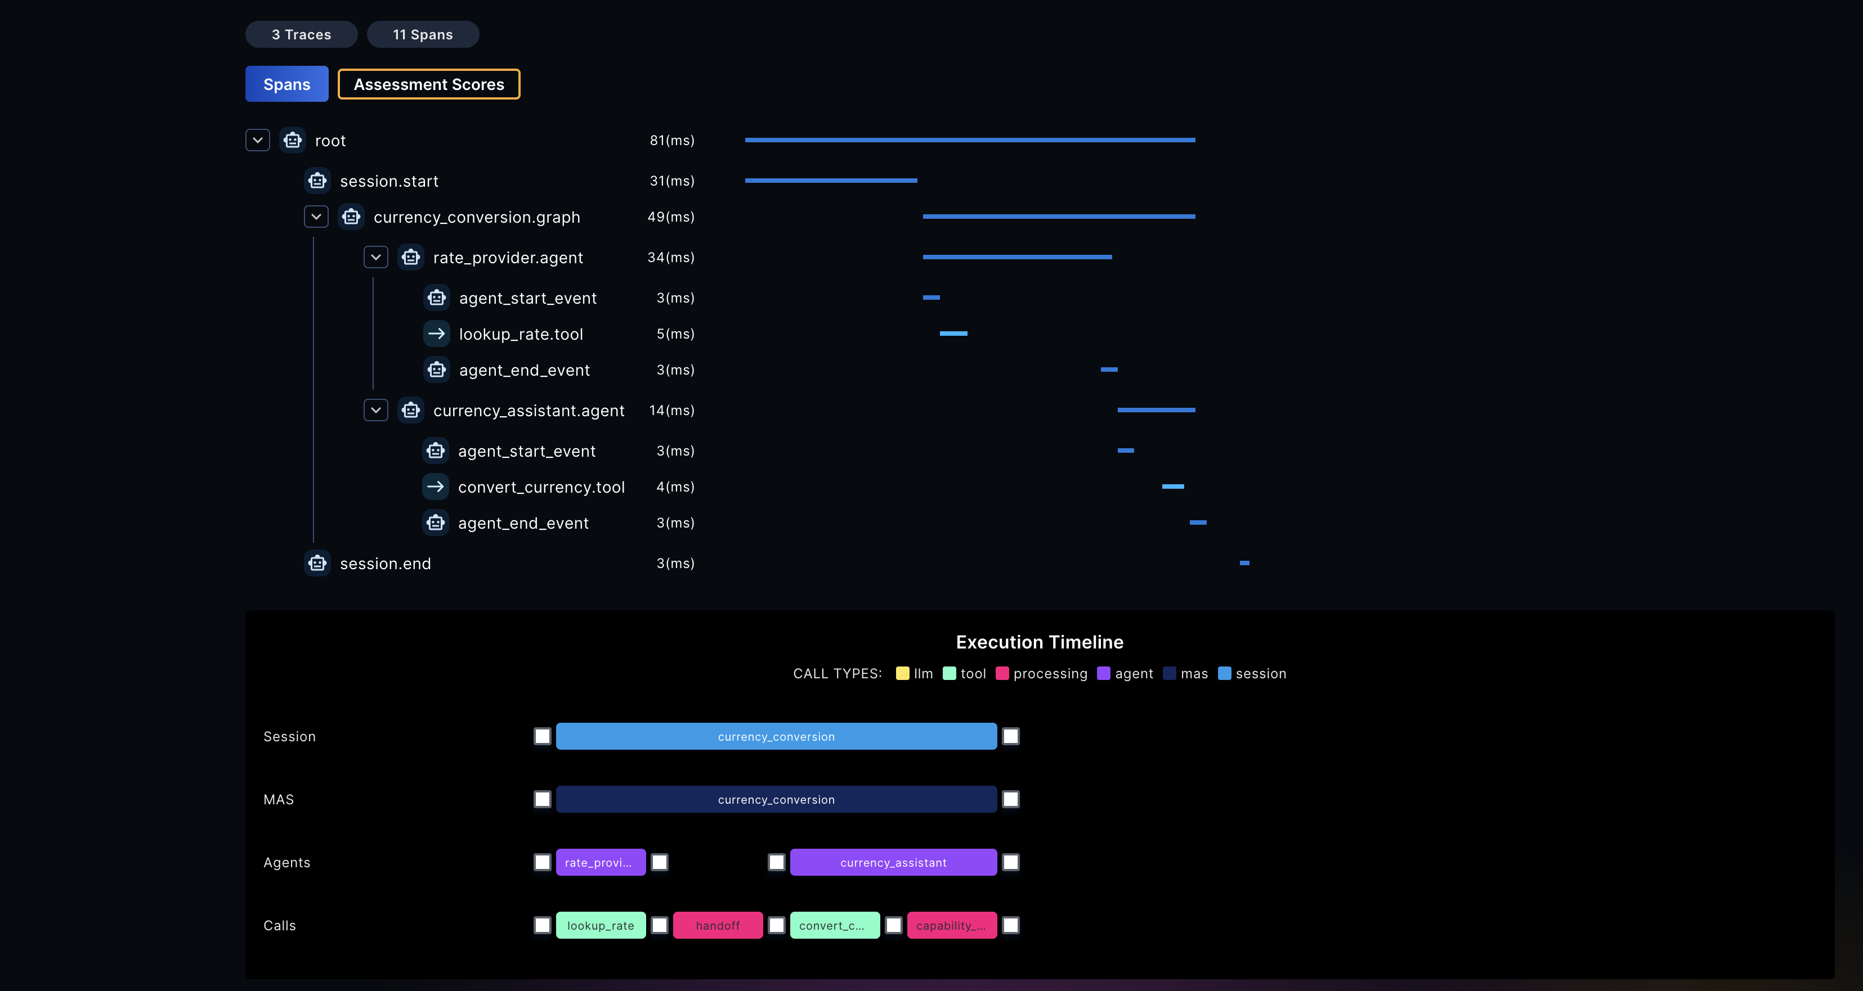The image size is (1863, 991).
Task: Click the agent purple legend swatch
Action: (x=1104, y=674)
